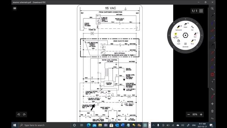Viewport: 227px width, 128px height.
Task: Add new favorite tool with plus icon
Action: (212, 104)
